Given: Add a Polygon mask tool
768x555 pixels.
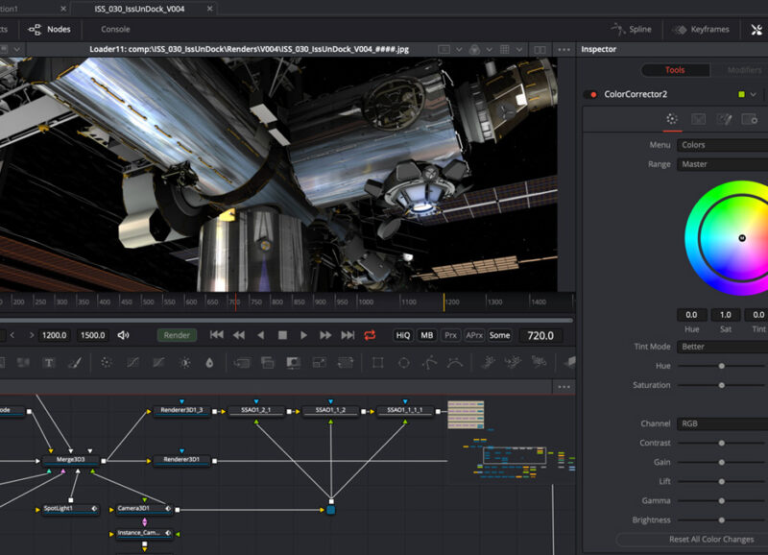Looking at the screenshot, I should [x=429, y=363].
